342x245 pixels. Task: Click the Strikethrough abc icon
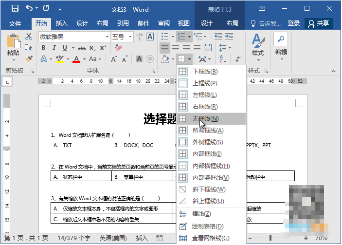81,48
